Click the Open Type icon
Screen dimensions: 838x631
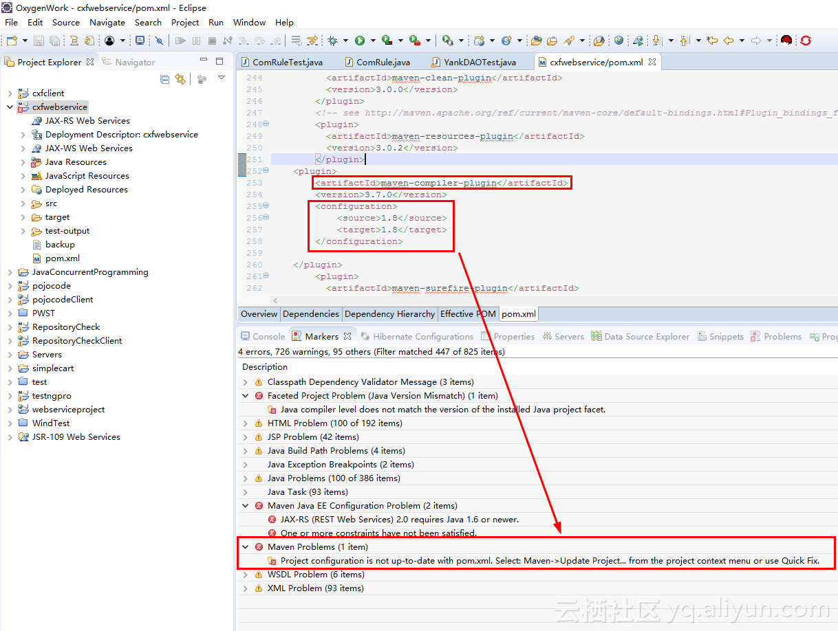[537, 41]
